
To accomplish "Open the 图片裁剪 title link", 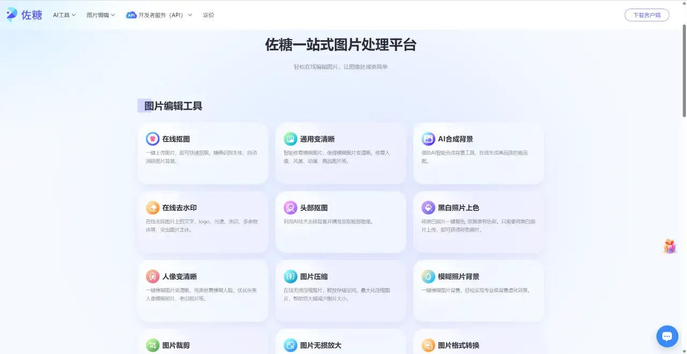I will click(176, 345).
